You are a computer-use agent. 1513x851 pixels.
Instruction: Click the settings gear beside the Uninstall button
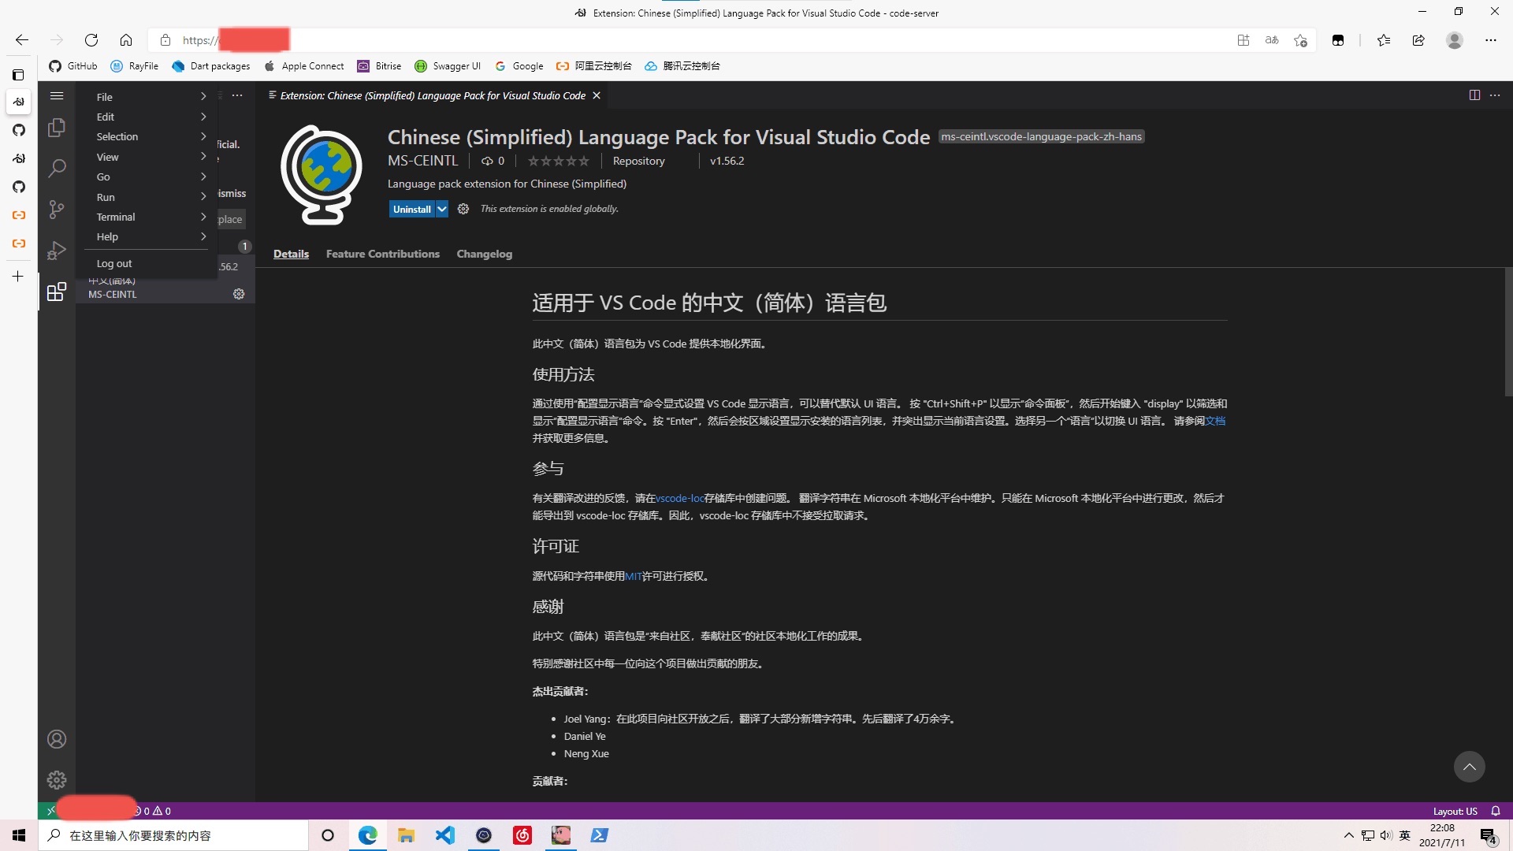[463, 209]
